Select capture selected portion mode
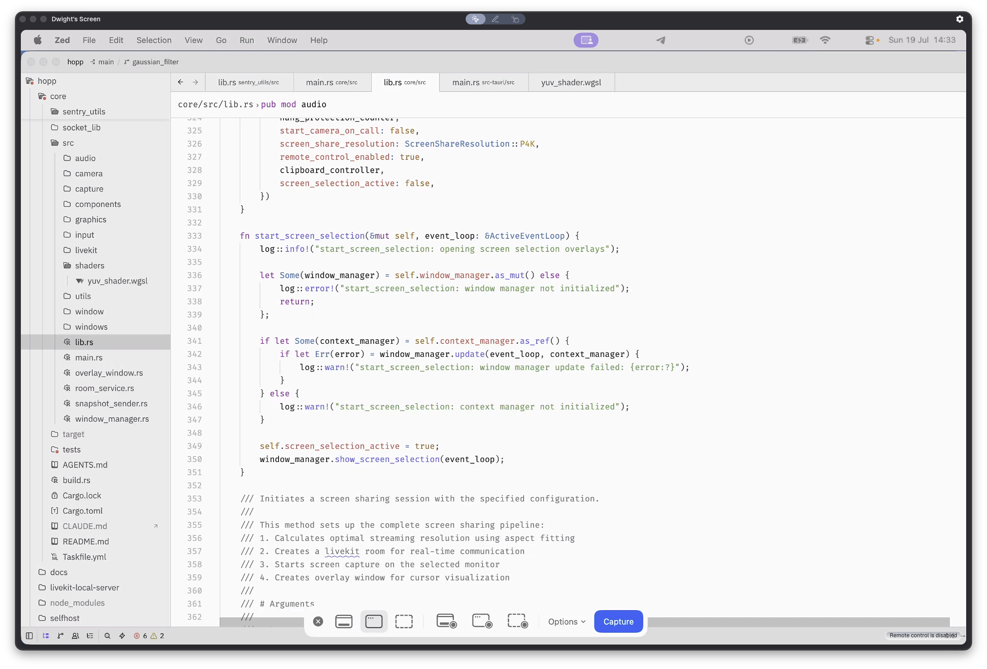The height and width of the screenshot is (669, 987). [404, 621]
